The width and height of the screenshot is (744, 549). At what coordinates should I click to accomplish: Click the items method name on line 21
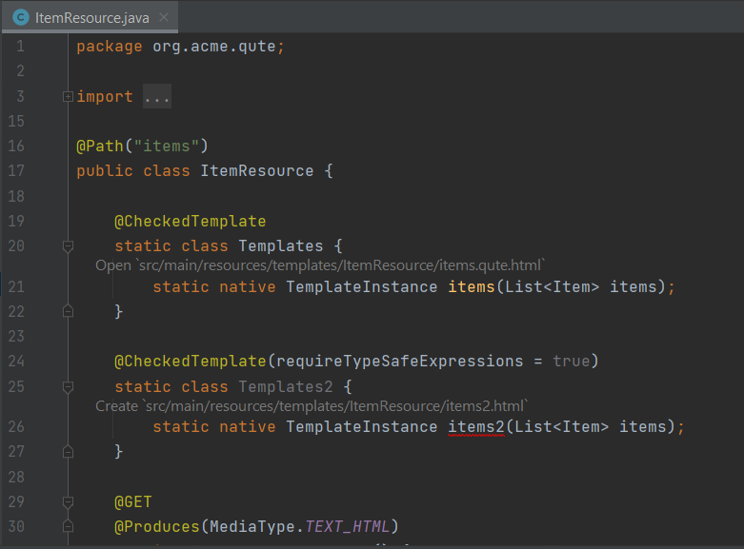(472, 286)
